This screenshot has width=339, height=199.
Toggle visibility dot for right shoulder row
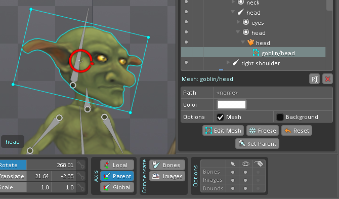pyautogui.click(x=186, y=62)
